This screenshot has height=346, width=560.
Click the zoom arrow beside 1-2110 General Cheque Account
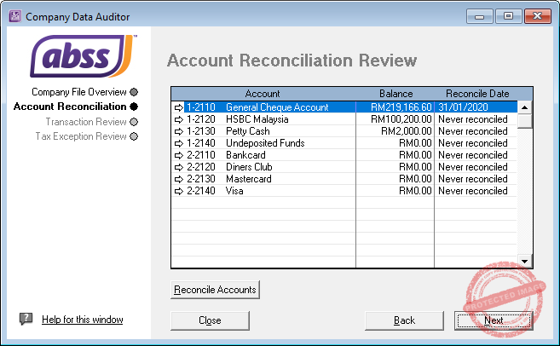pos(179,107)
